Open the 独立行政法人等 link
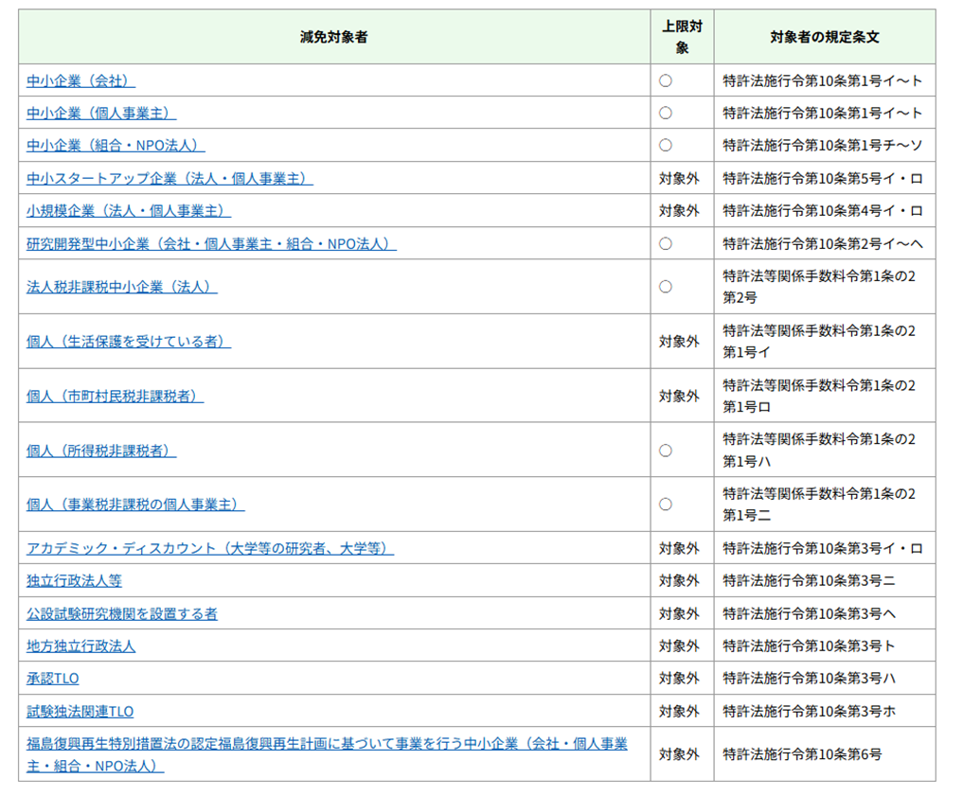 (x=74, y=581)
